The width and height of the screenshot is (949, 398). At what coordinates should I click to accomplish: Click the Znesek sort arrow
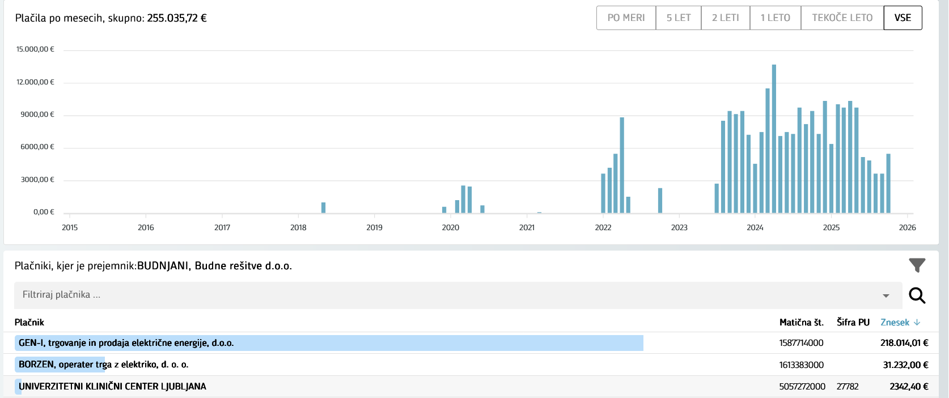tap(917, 323)
